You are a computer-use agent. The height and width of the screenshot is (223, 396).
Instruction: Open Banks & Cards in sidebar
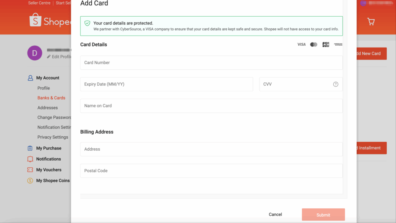tap(51, 98)
